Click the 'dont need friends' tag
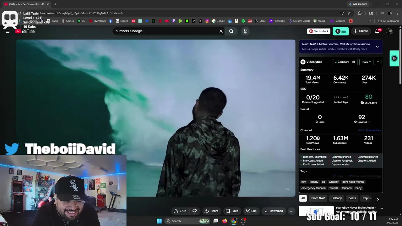The height and width of the screenshot is (226, 402). (353, 182)
